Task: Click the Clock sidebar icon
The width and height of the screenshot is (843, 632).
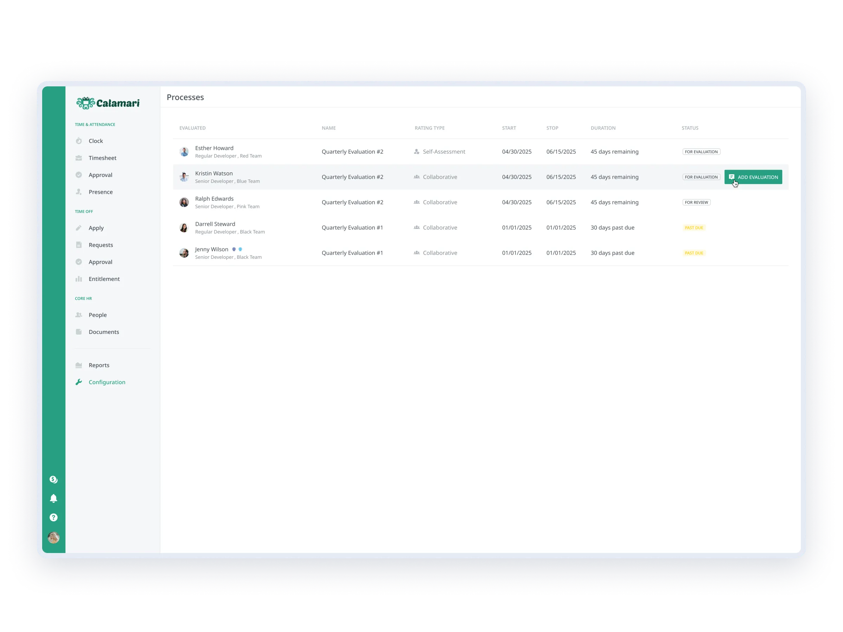Action: 79,141
